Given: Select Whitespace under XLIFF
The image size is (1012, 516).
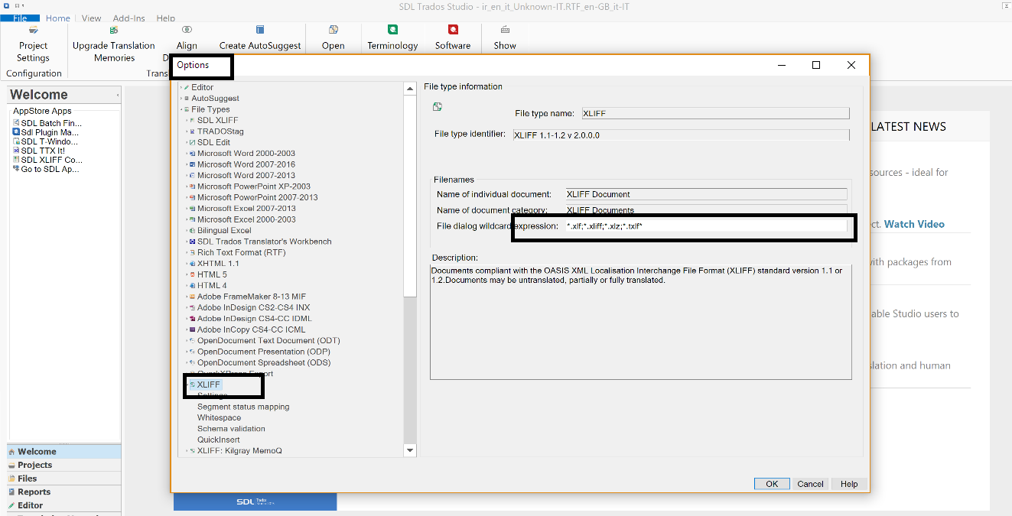Looking at the screenshot, I should pyautogui.click(x=219, y=418).
